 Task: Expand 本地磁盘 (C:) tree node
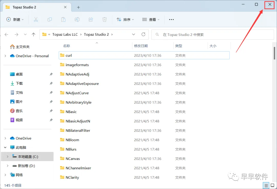click(7, 157)
